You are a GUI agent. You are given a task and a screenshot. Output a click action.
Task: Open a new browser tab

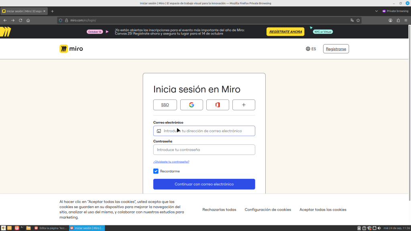pos(52,11)
